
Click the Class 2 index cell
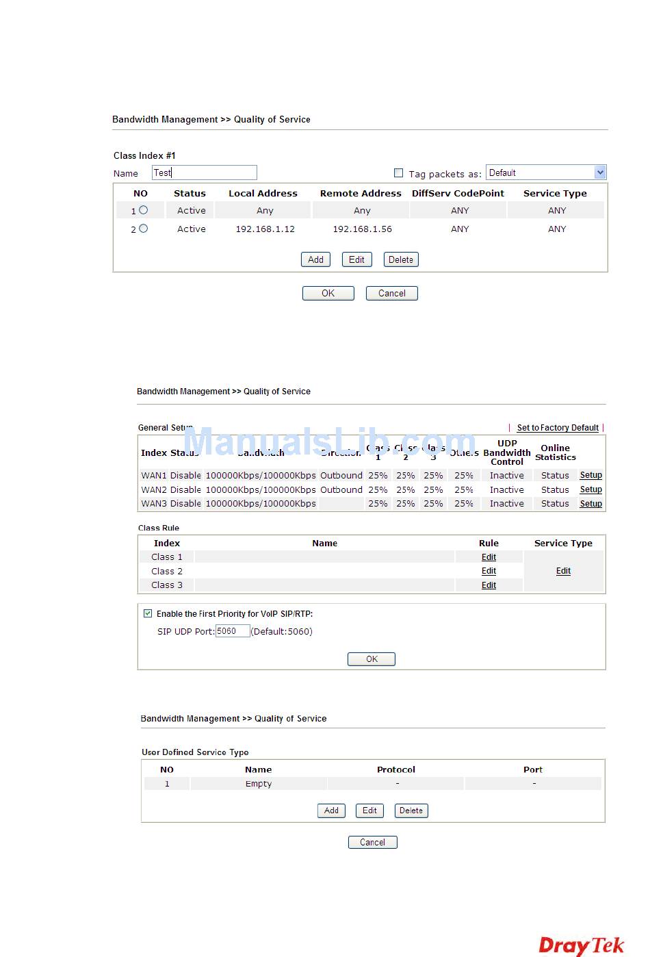pos(167,571)
